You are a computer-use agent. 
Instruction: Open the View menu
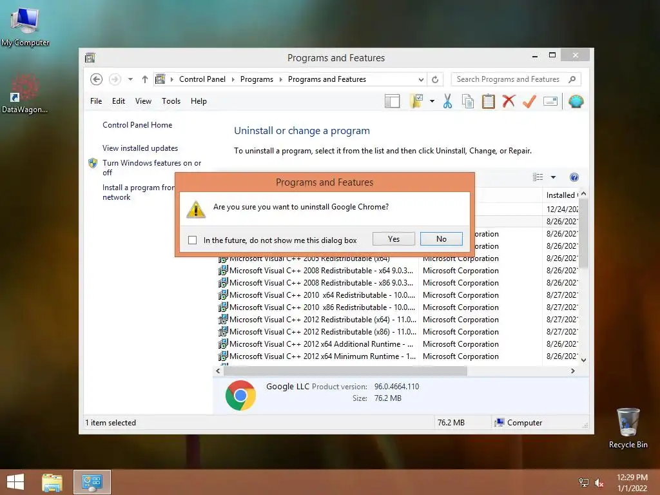[x=143, y=101]
